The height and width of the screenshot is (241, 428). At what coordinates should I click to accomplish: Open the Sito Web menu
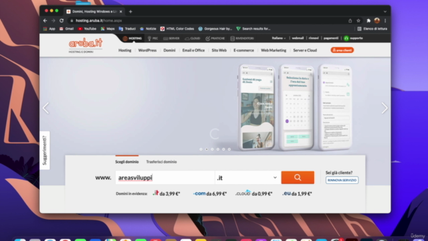click(x=219, y=50)
